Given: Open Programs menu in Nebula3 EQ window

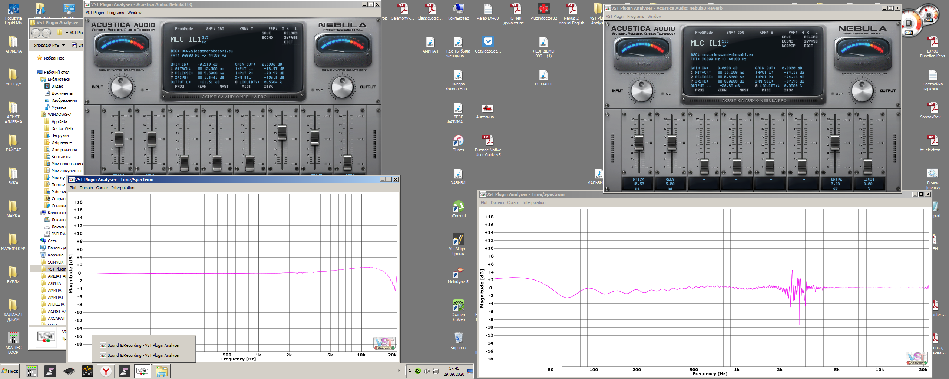Looking at the screenshot, I should point(115,13).
